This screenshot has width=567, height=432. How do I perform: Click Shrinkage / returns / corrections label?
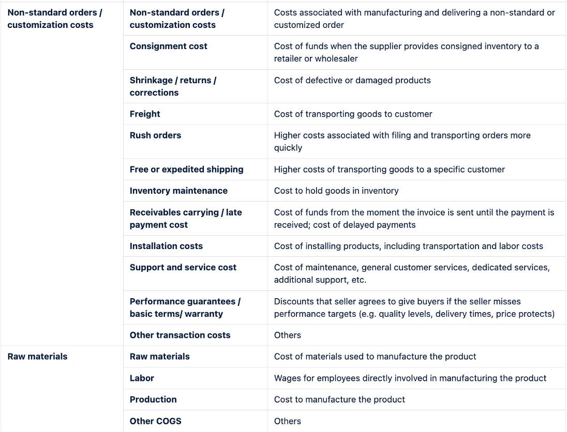pos(173,86)
